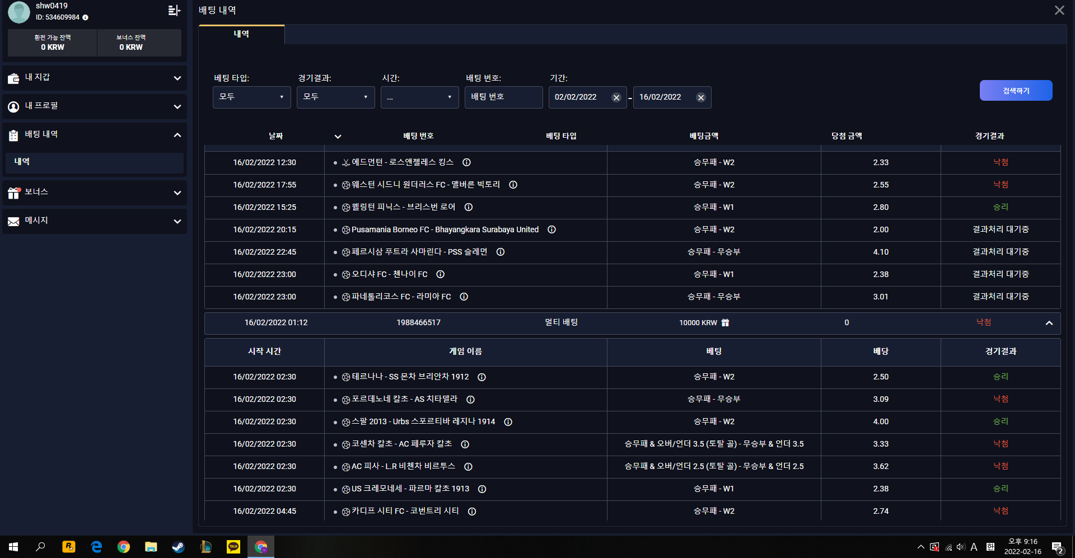Click the gift icon for 보너스
This screenshot has width=1075, height=558.
[x=13, y=193]
